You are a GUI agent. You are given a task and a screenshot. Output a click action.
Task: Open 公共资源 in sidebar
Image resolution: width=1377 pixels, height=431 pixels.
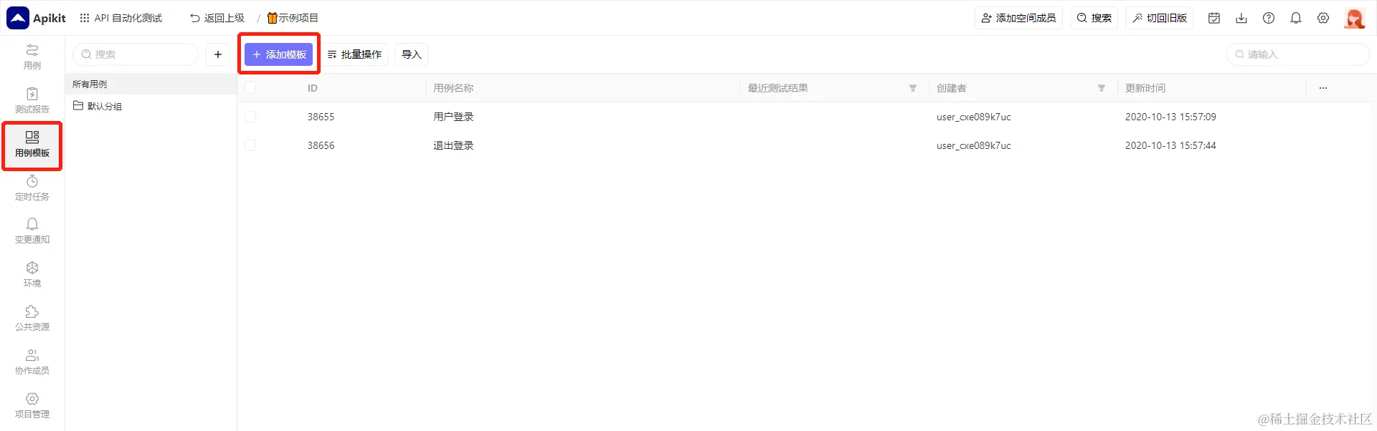(32, 319)
